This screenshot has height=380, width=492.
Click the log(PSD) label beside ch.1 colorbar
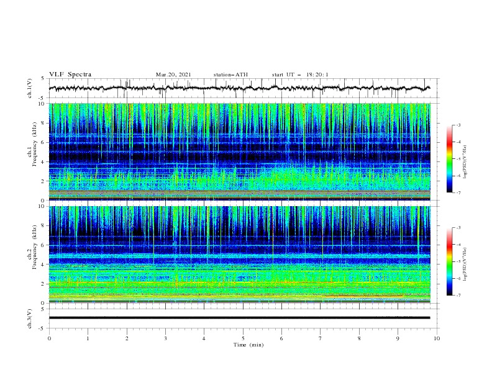coord(465,162)
